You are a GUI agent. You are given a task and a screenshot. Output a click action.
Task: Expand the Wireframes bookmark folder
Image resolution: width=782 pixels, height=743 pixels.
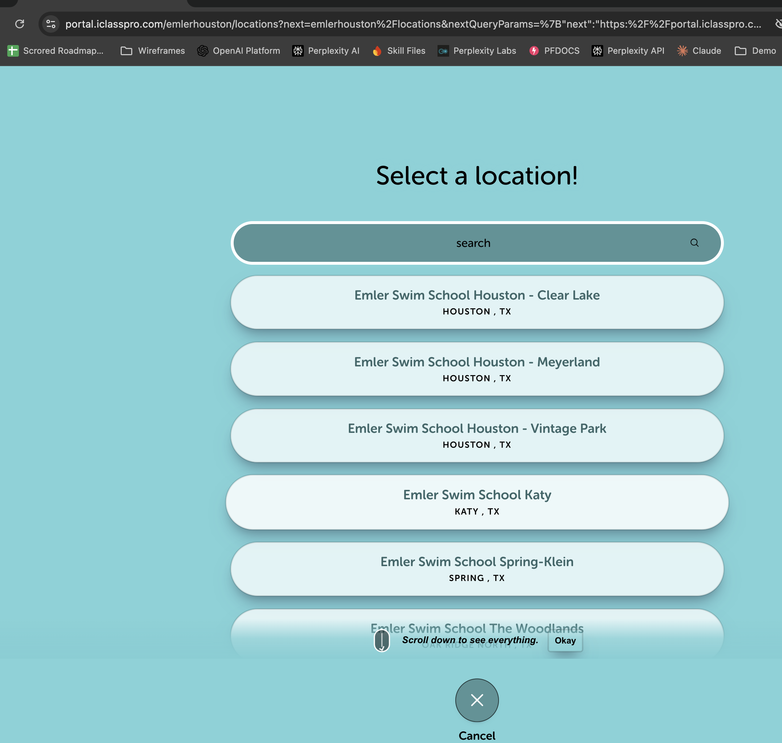[x=153, y=51]
